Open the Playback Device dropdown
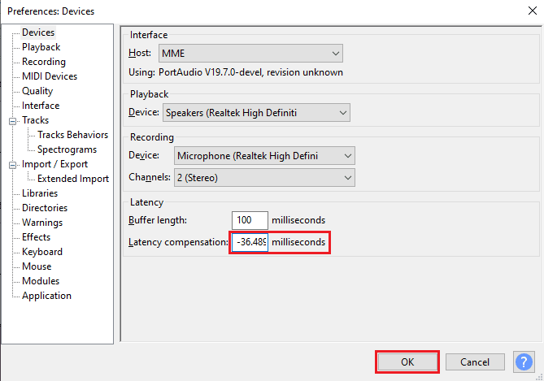This screenshot has height=381, width=544. coord(256,113)
